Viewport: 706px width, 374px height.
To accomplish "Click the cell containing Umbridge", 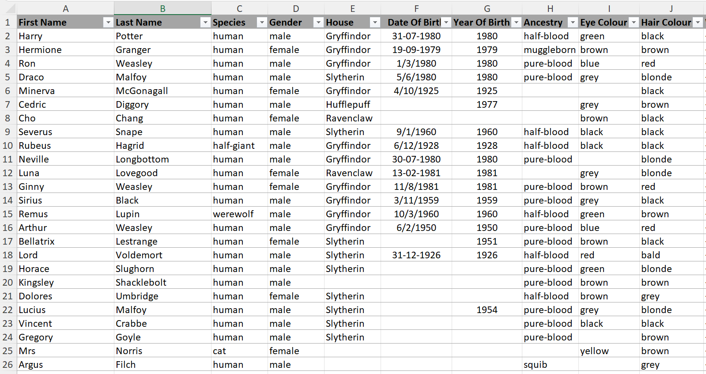I will (162, 296).
